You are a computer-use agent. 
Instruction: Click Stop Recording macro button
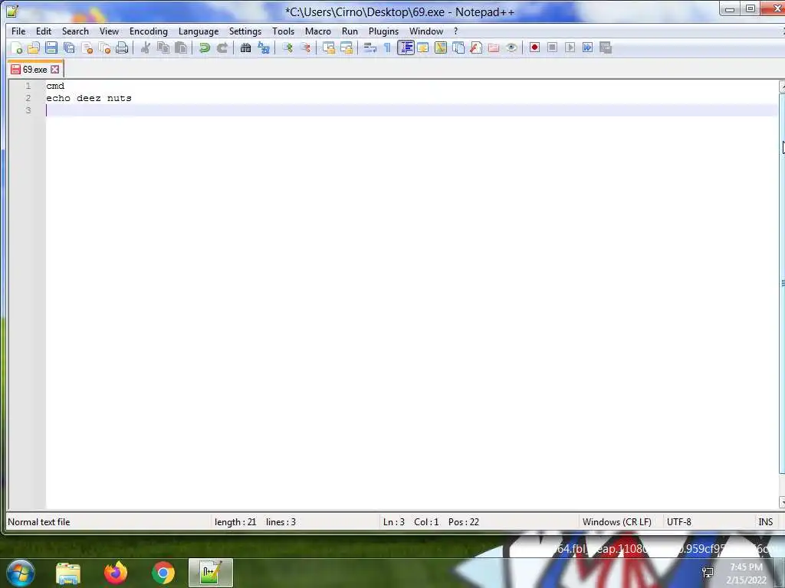pos(552,47)
